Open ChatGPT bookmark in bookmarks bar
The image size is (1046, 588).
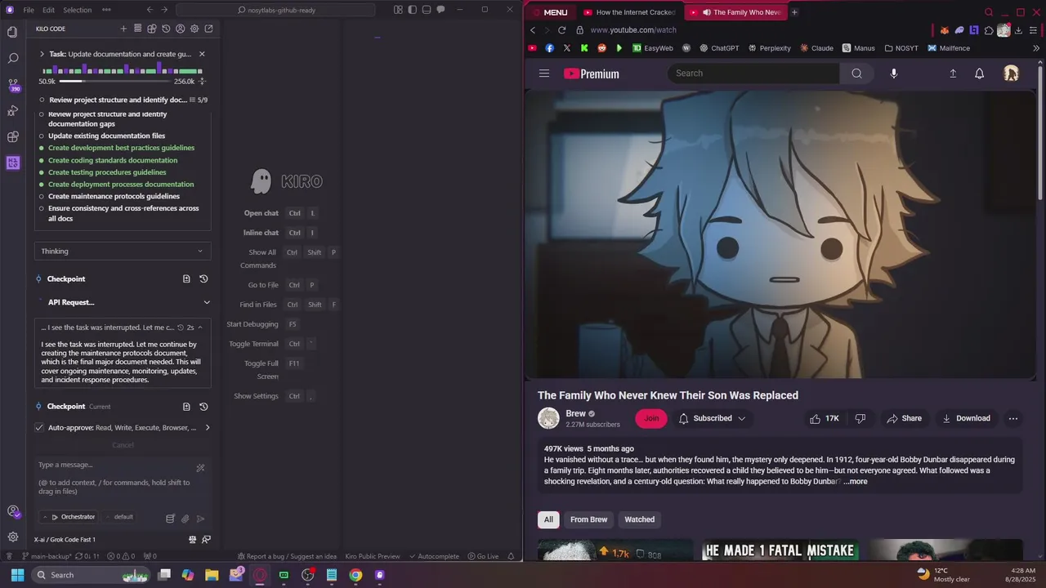[718, 48]
